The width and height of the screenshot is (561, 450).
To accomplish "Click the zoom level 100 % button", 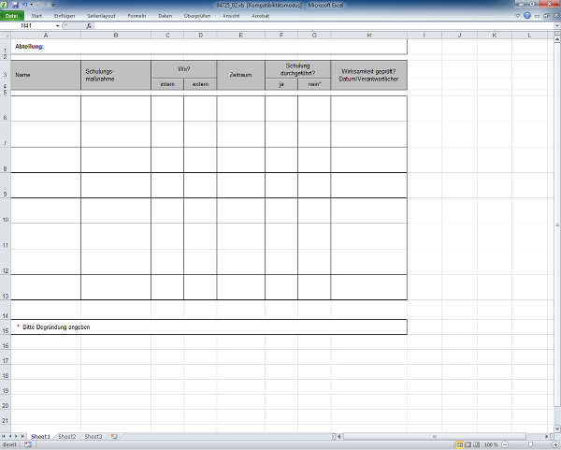I will (490, 445).
